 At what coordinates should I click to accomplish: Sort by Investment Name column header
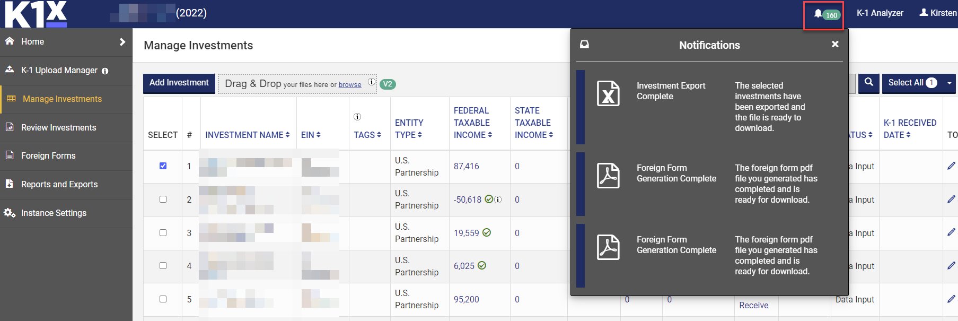coord(247,135)
